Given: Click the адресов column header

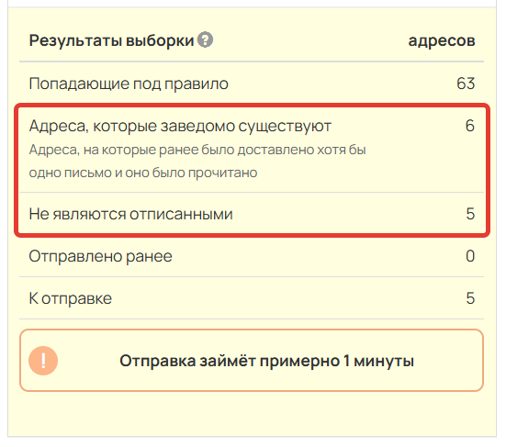Looking at the screenshot, I should click(x=442, y=40).
